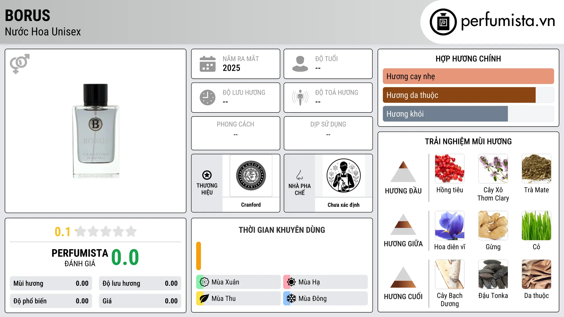Click the Cranford brand seal logo
Viewport: 564px width, 317px height.
(251, 176)
